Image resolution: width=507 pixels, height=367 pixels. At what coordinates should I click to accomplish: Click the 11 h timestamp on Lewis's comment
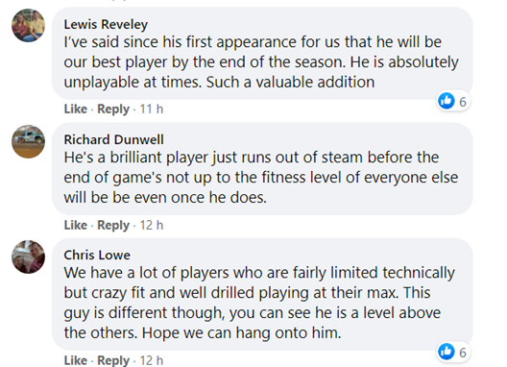[152, 110]
